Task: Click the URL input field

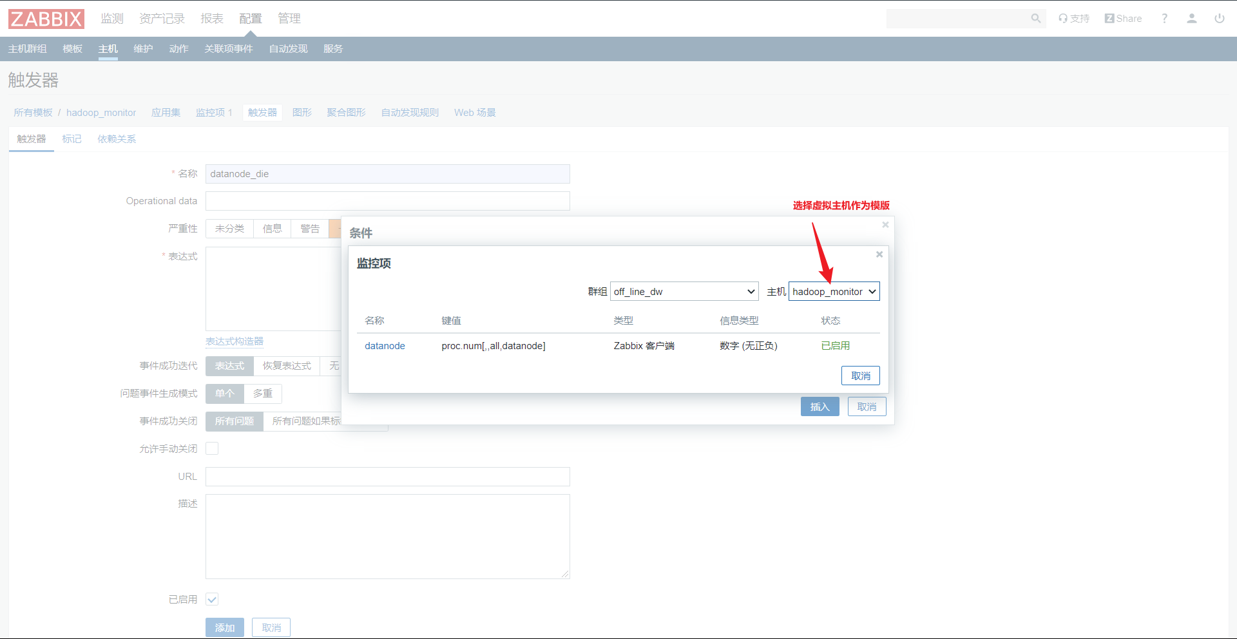Action: [388, 477]
